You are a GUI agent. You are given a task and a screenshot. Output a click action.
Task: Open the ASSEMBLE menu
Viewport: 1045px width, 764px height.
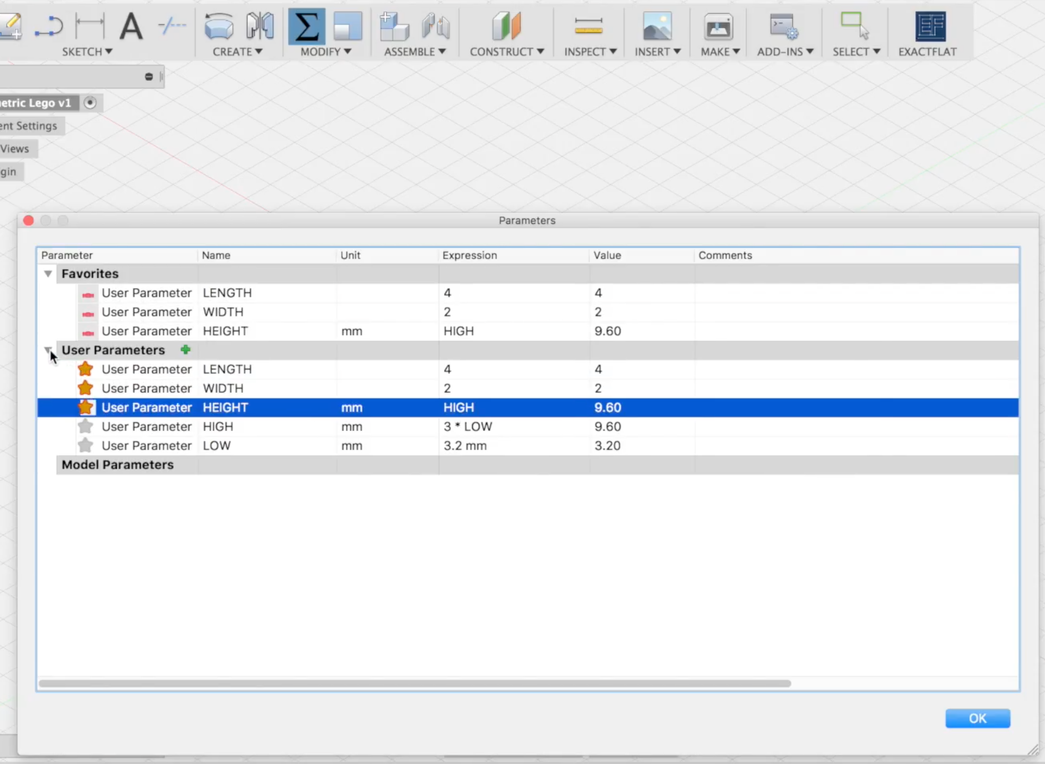[x=414, y=51]
